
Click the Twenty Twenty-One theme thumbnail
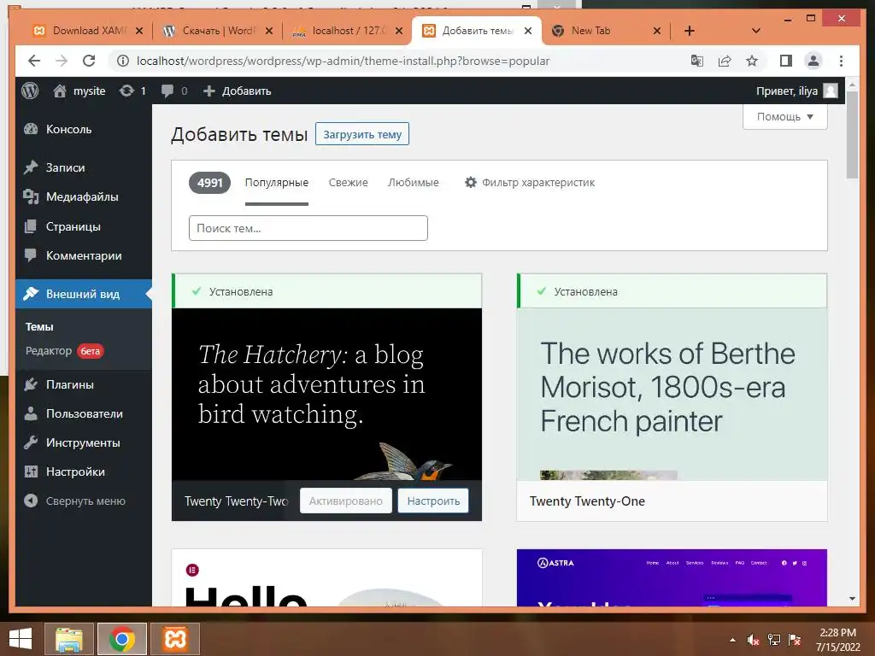[x=672, y=394]
